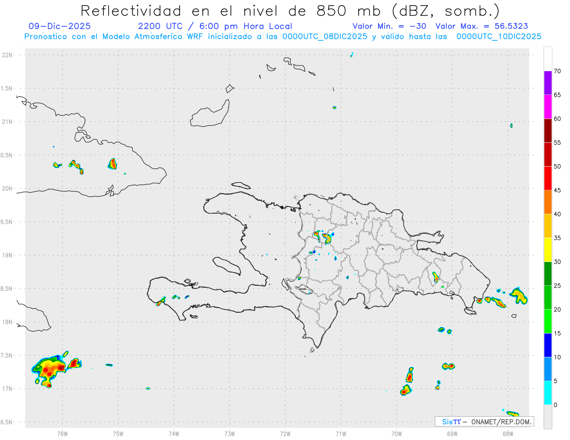Click the colorbar tick label '25'
The width and height of the screenshot is (570, 440).
coord(558,286)
